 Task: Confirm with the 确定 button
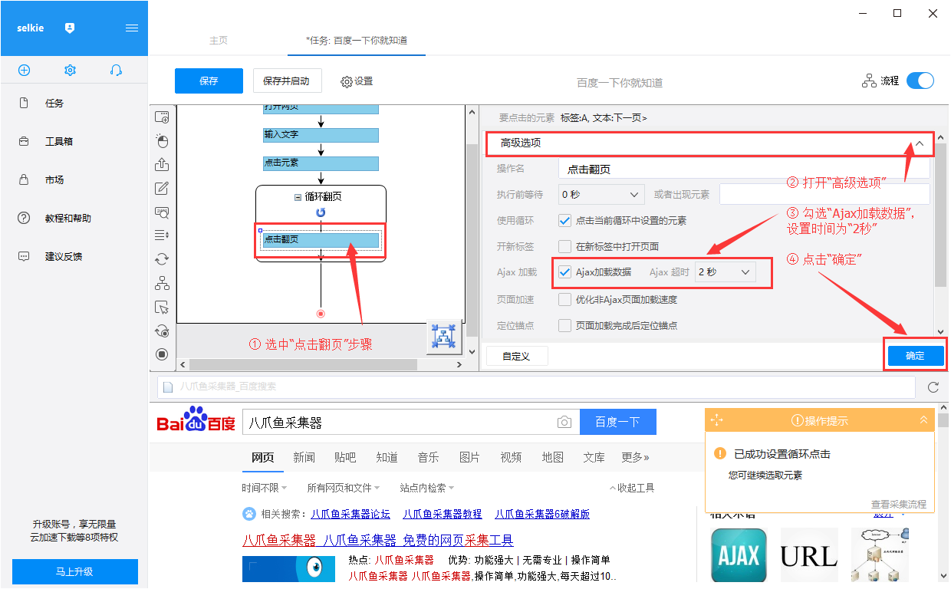coord(915,356)
